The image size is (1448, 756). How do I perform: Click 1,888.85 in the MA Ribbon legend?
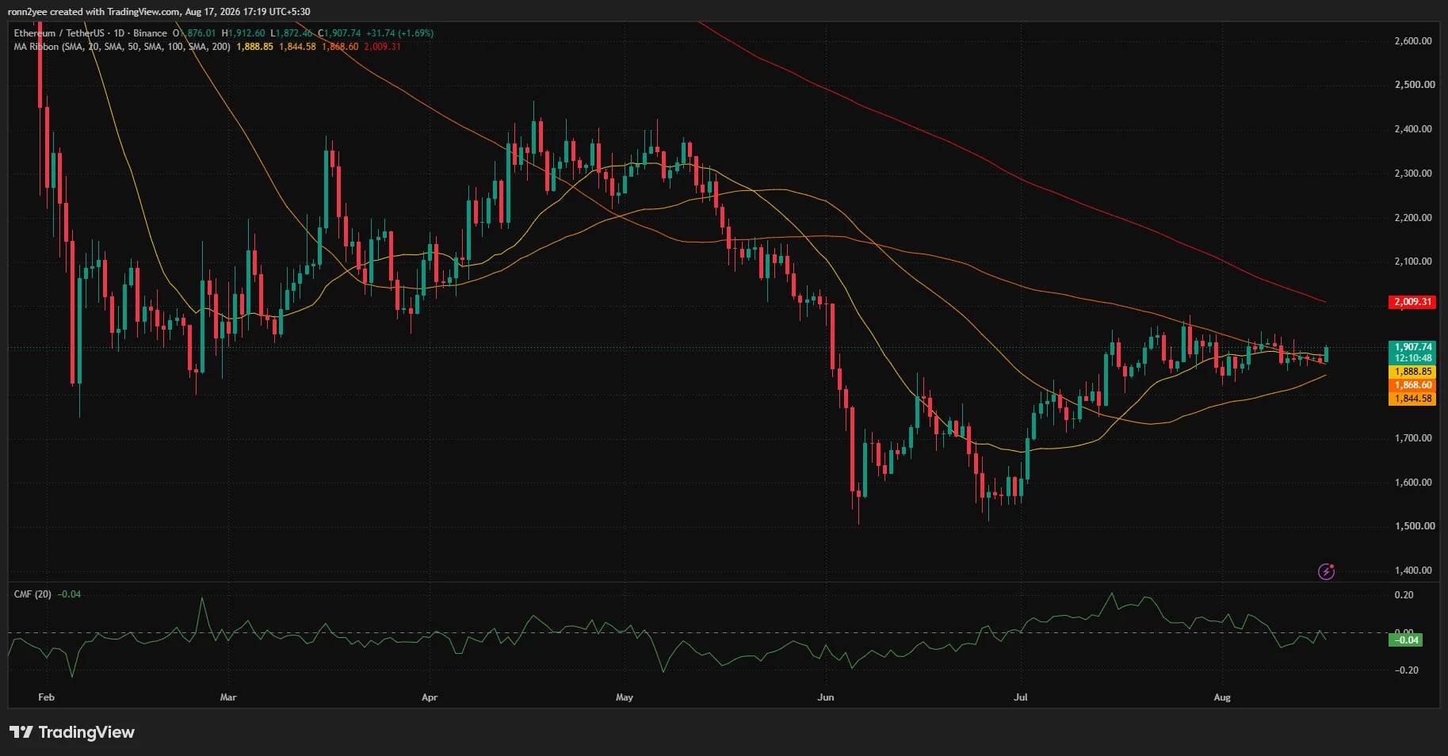(254, 47)
